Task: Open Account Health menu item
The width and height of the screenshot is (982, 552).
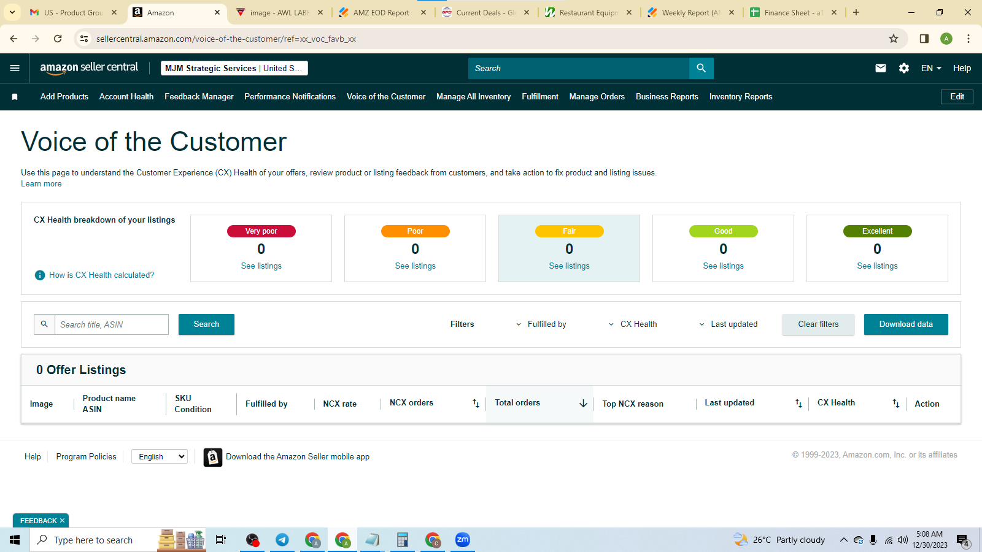Action: [126, 97]
